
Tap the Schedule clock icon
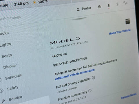(1, 79)
